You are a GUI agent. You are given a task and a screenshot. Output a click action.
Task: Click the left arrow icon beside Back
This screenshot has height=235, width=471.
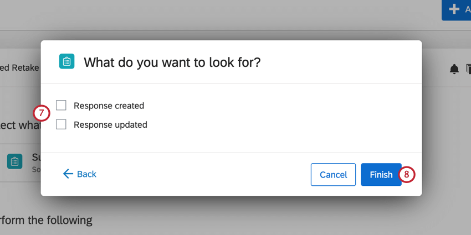[68, 174]
